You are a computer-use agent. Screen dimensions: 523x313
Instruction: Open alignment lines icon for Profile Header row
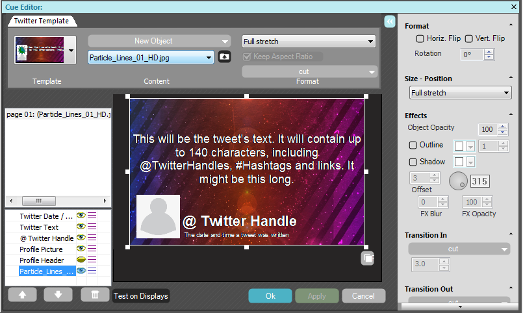pos(92,260)
